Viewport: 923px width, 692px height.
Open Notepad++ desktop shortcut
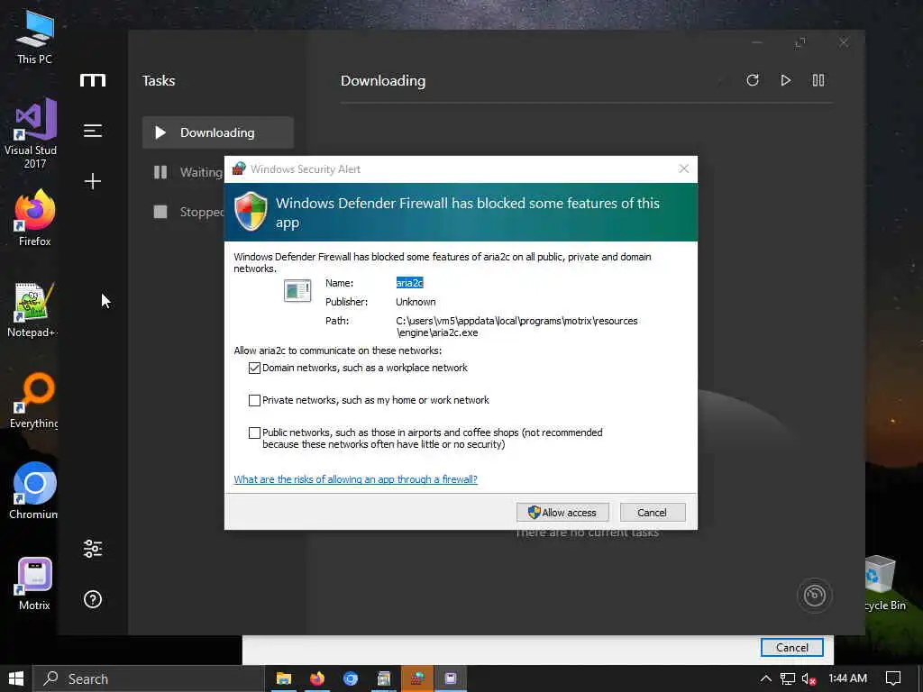click(x=32, y=310)
